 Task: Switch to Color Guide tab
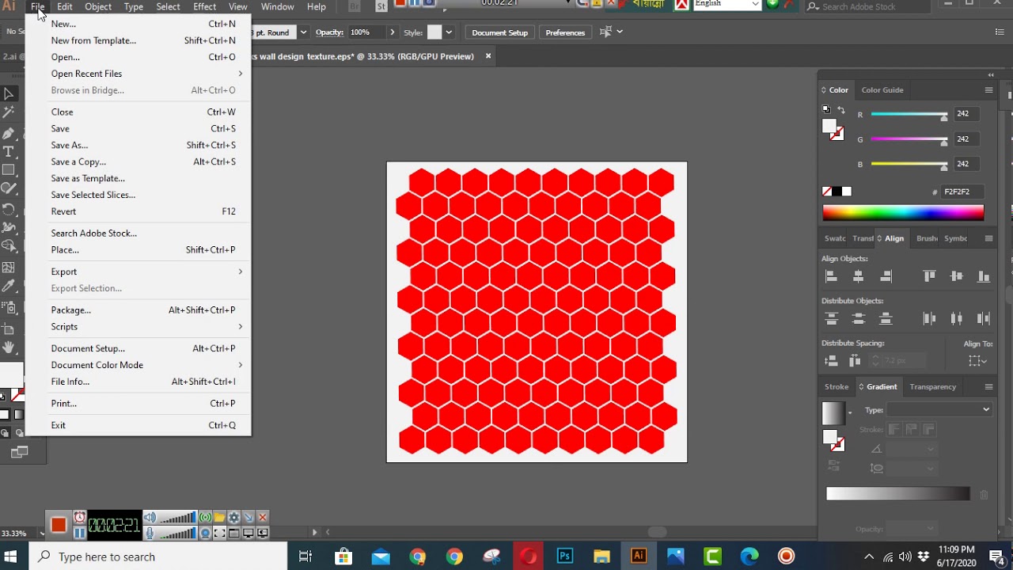point(882,89)
